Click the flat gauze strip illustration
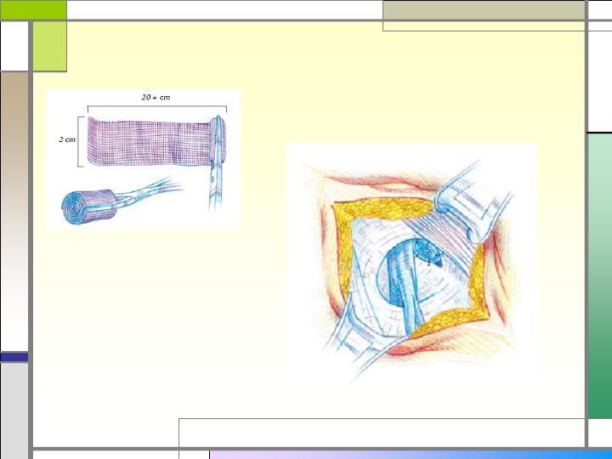This screenshot has height=459, width=612. tap(156, 141)
